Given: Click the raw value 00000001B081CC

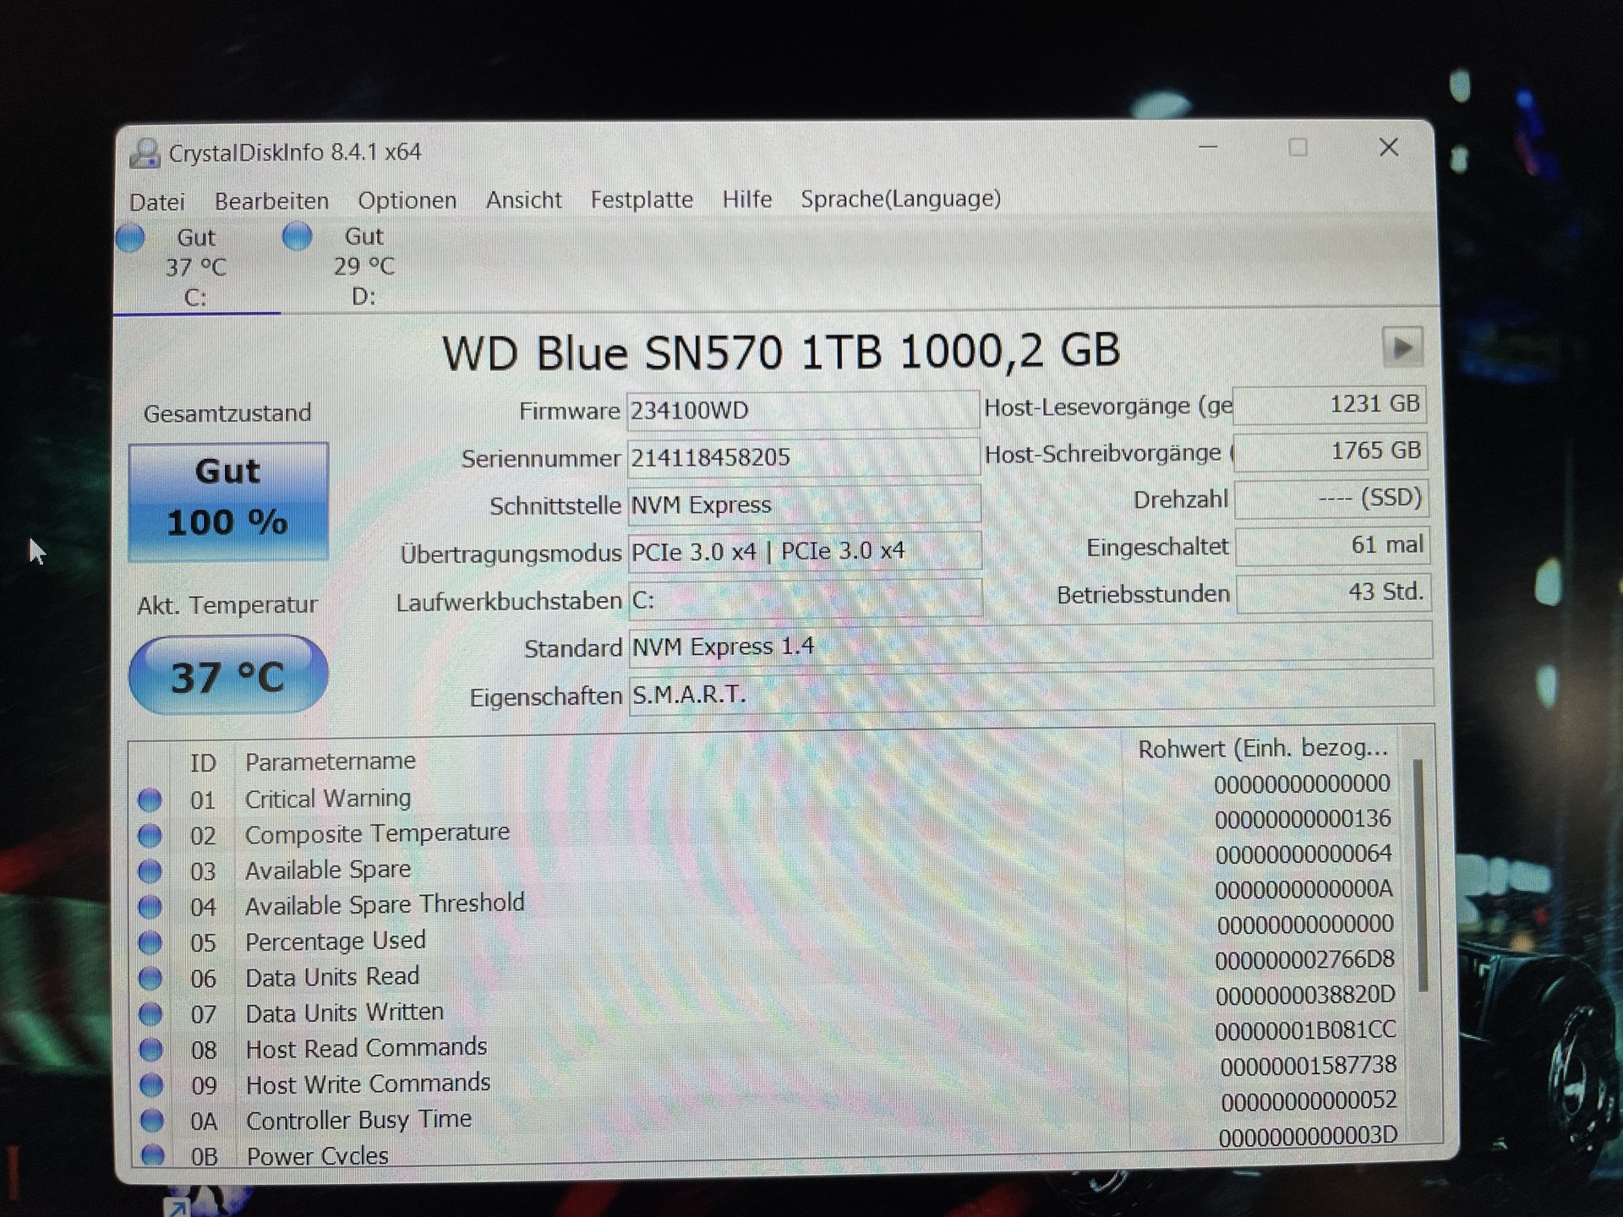Looking at the screenshot, I should coord(1305,1031).
